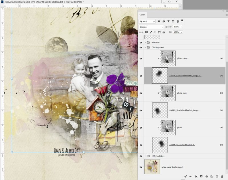Screen dimensions: 228x180
Task: Add a layer mask
Action: tap(201, 176)
